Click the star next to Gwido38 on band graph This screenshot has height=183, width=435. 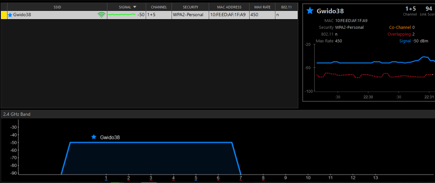94,137
